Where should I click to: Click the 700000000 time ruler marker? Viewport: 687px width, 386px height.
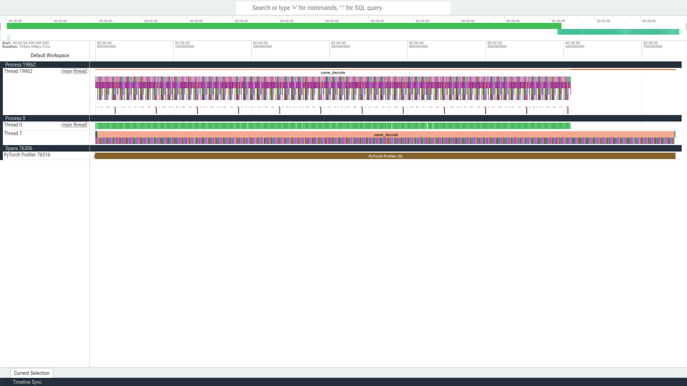(653, 45)
